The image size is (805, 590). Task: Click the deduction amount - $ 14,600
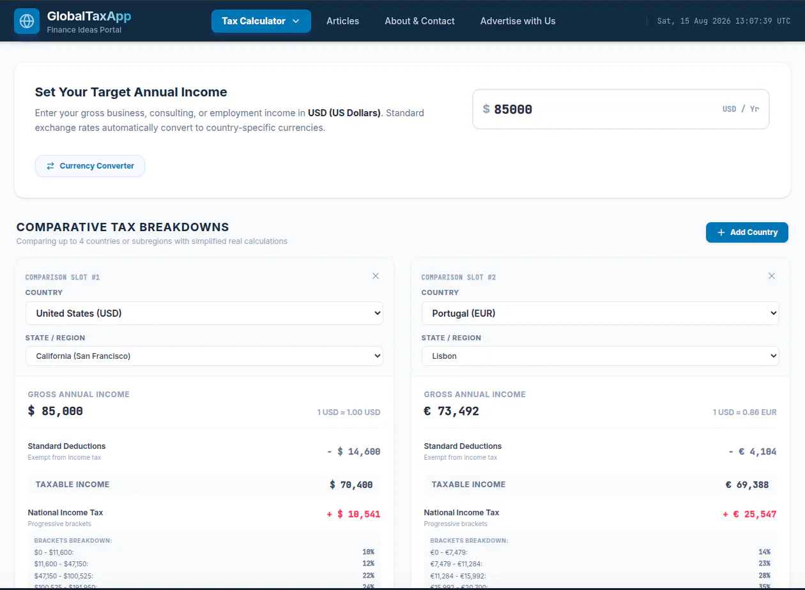tap(353, 451)
